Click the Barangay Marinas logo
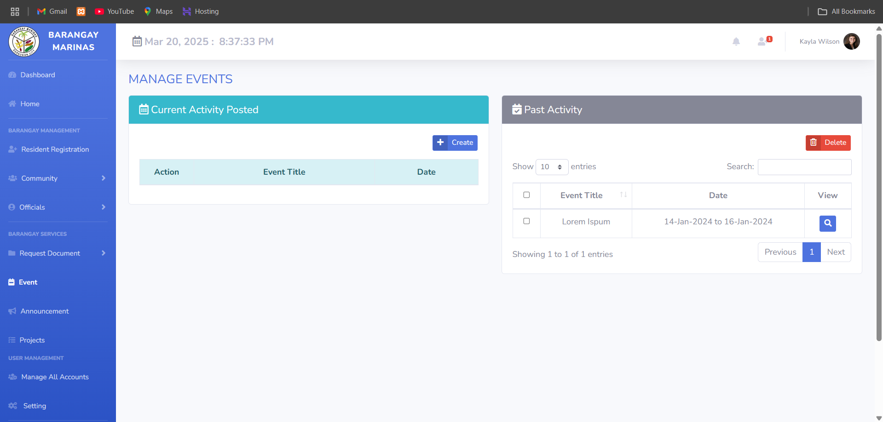883x422 pixels. (24, 41)
